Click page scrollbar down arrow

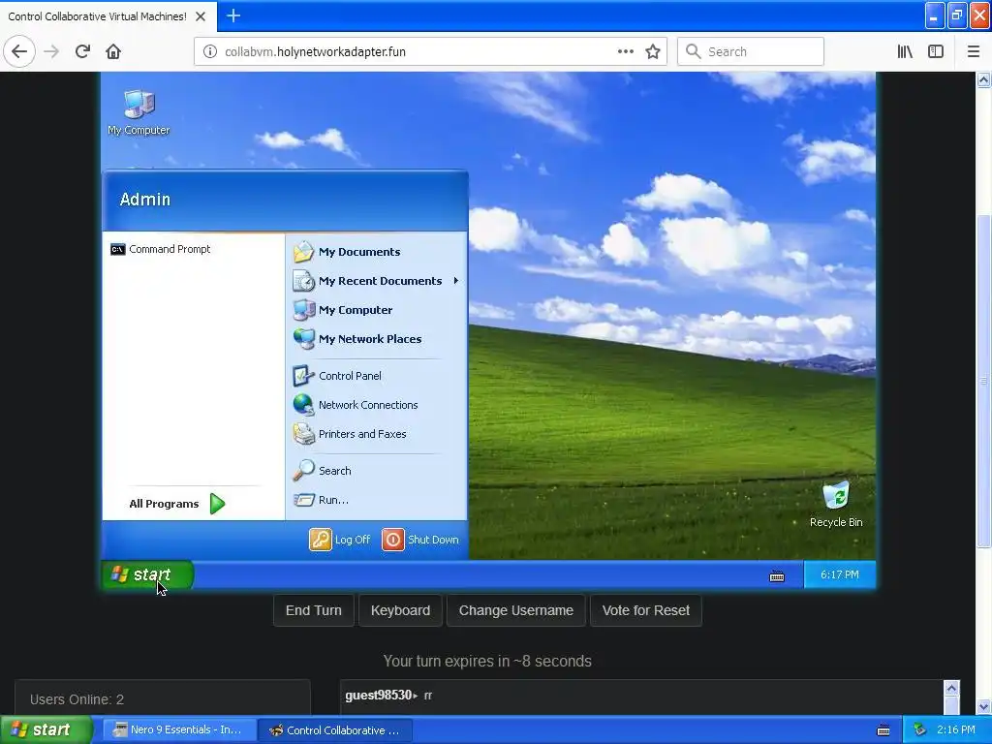coord(983,706)
